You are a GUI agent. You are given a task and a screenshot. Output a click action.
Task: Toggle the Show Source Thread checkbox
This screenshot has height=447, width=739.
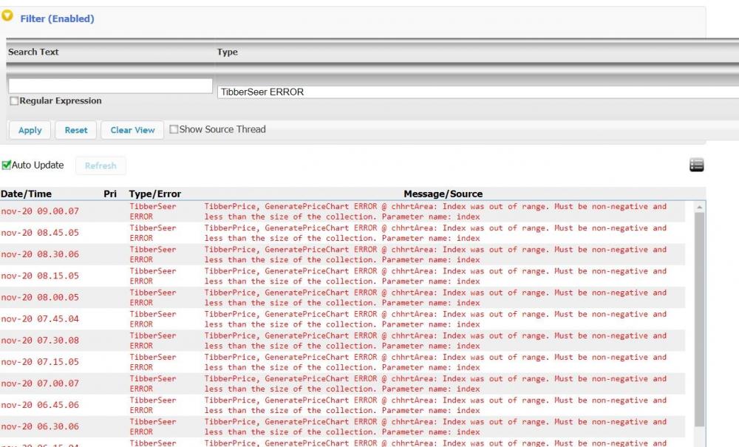pyautogui.click(x=174, y=129)
